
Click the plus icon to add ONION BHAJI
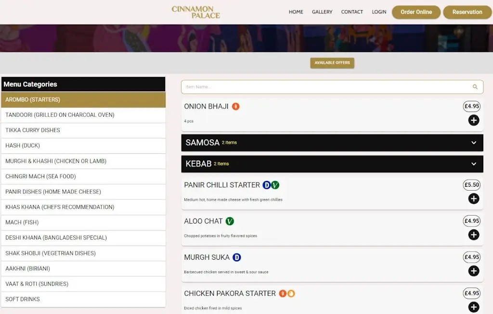474,121
